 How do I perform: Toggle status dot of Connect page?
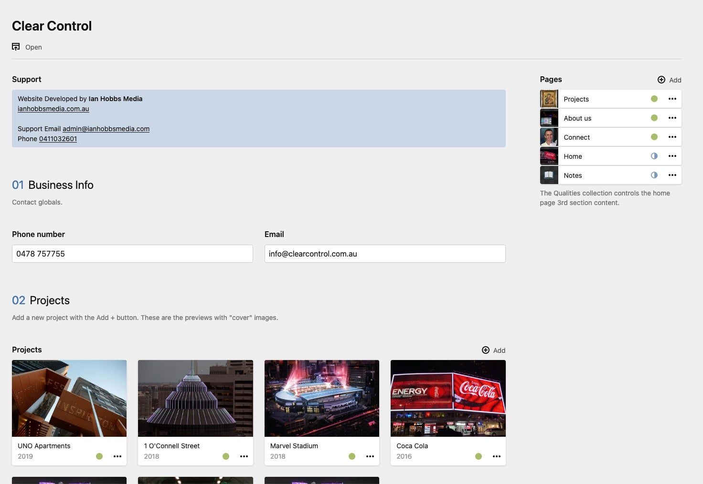point(654,137)
